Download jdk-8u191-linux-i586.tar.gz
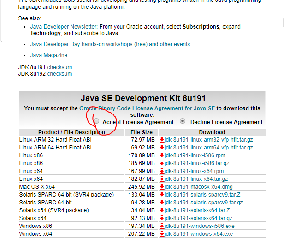The image size is (284, 245). coord(197,163)
